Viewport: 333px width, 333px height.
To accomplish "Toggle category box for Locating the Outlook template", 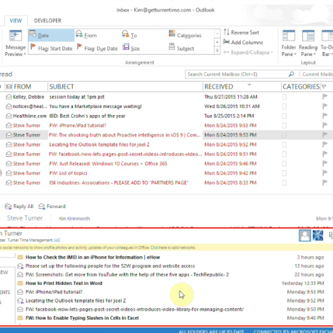I will pyautogui.click(x=284, y=144).
